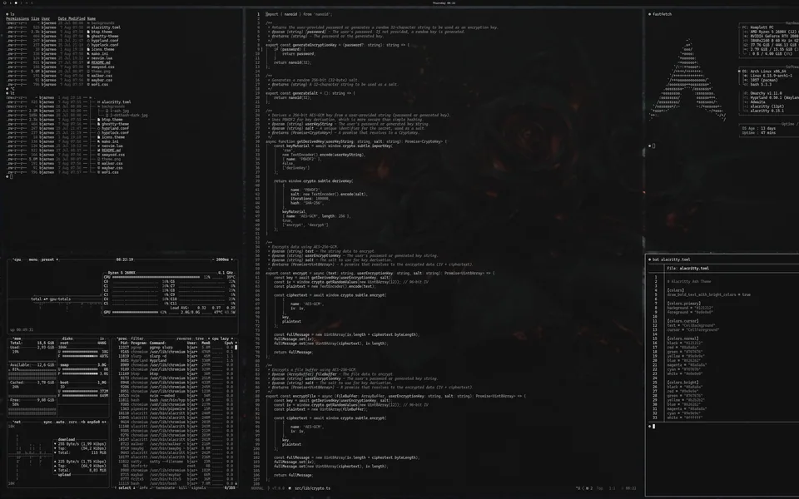Toggle io mode in btop disks box
Viewport: 799px width, 499px height.
(102, 338)
